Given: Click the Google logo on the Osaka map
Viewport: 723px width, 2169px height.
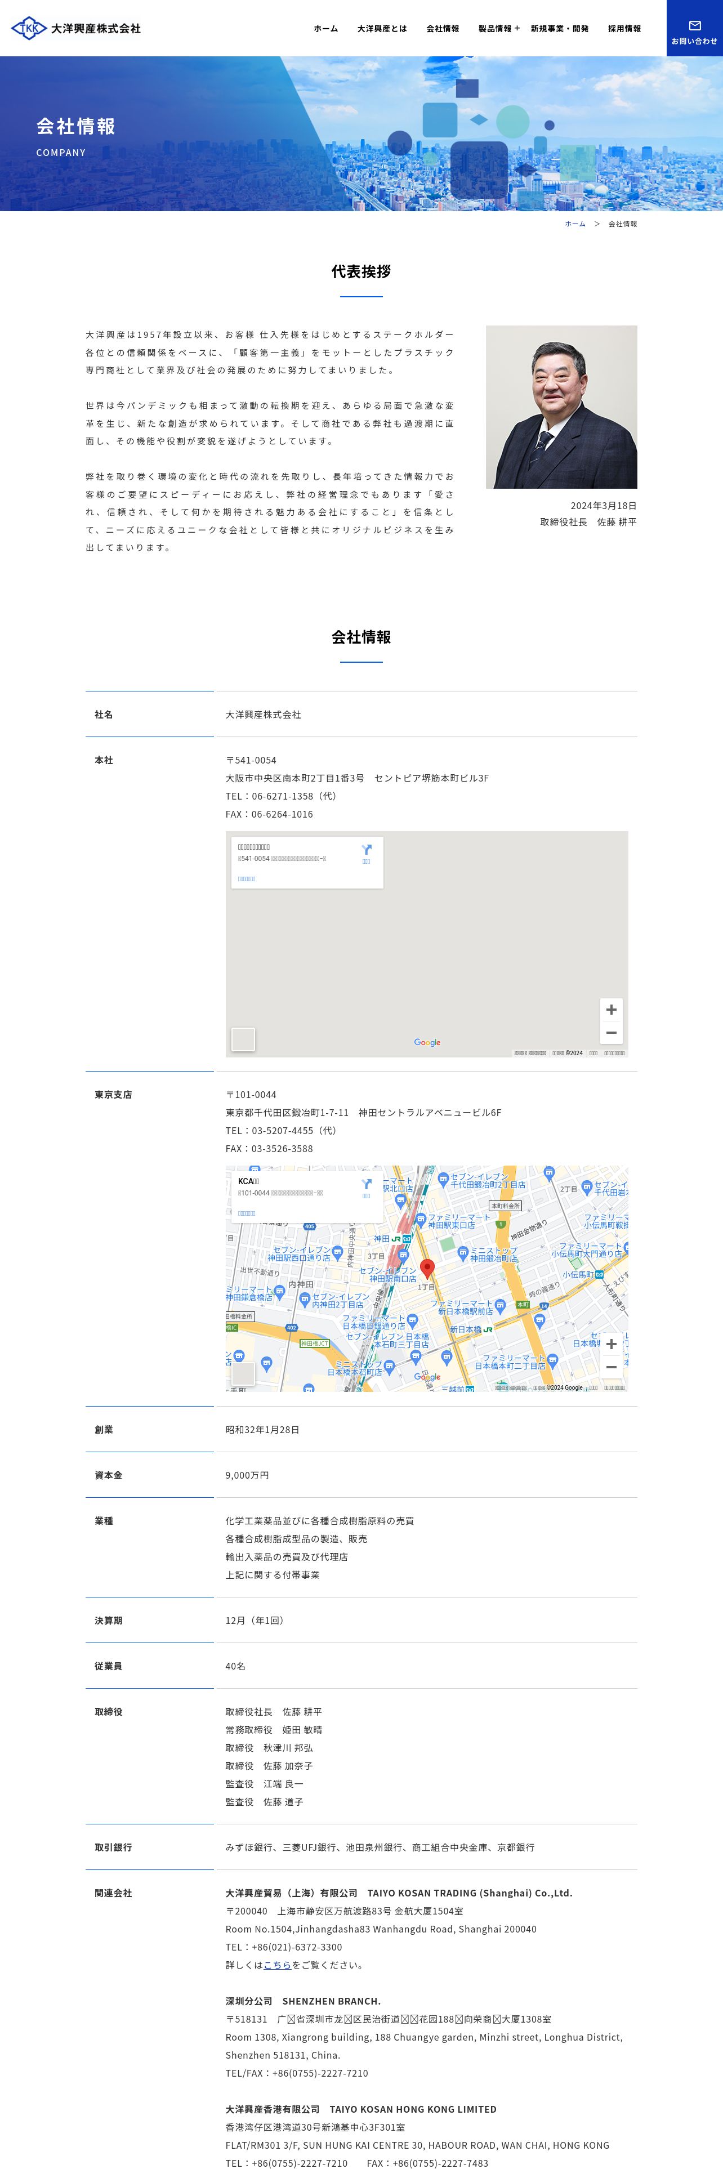Looking at the screenshot, I should pyautogui.click(x=427, y=1042).
